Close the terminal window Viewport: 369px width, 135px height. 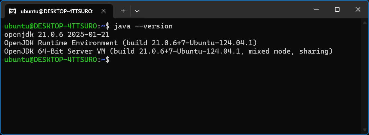pyautogui.click(x=358, y=10)
